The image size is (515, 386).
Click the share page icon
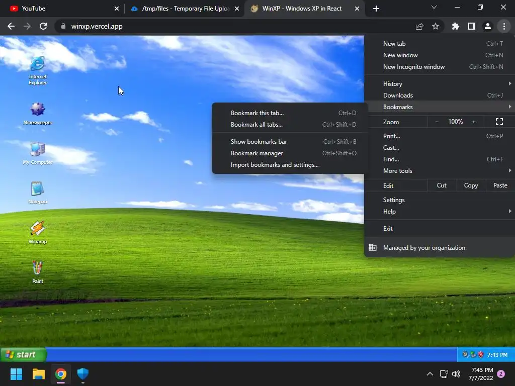pyautogui.click(x=419, y=26)
